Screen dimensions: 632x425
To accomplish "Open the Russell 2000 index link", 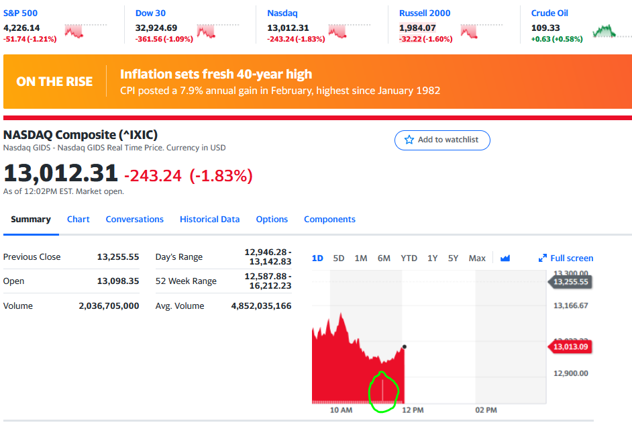I will 425,13.
